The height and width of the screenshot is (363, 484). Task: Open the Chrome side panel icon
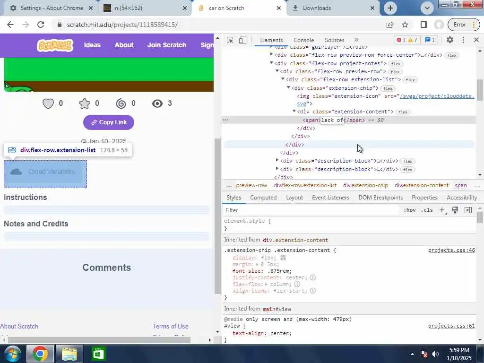click(424, 25)
